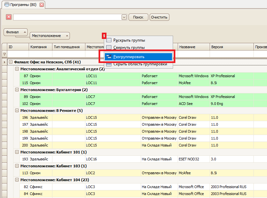267x198 pixels.
Task: Select McAfee cell in row 115
Action: coord(193,83)
